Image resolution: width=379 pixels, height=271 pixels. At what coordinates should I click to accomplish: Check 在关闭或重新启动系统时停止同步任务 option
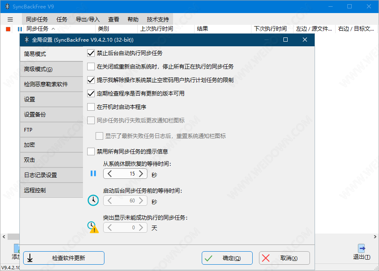pos(91,66)
